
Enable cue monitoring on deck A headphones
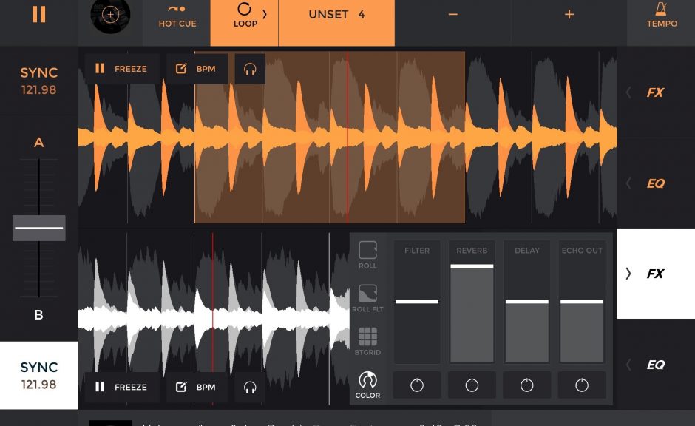click(250, 69)
